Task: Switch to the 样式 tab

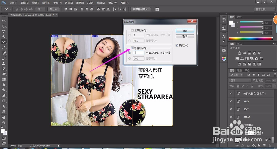Action: pyautogui.click(x=239, y=44)
